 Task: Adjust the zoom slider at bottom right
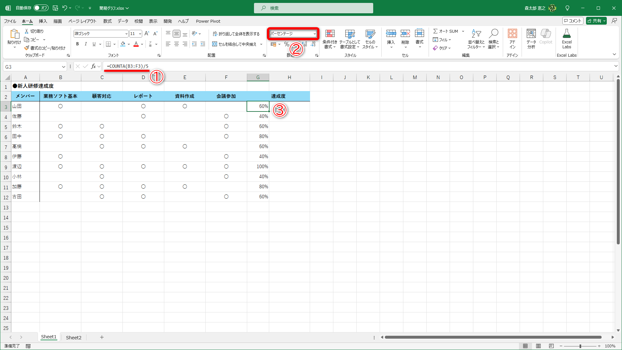[580, 346]
